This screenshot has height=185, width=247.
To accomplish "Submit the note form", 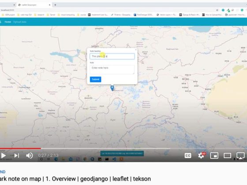I will [x=95, y=79].
